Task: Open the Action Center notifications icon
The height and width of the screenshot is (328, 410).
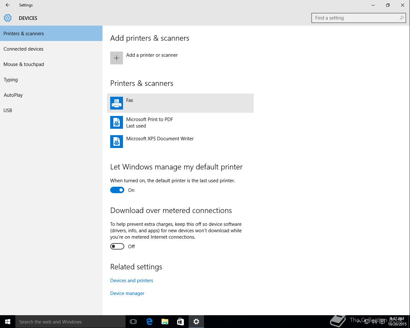Action: pyautogui.click(x=382, y=322)
